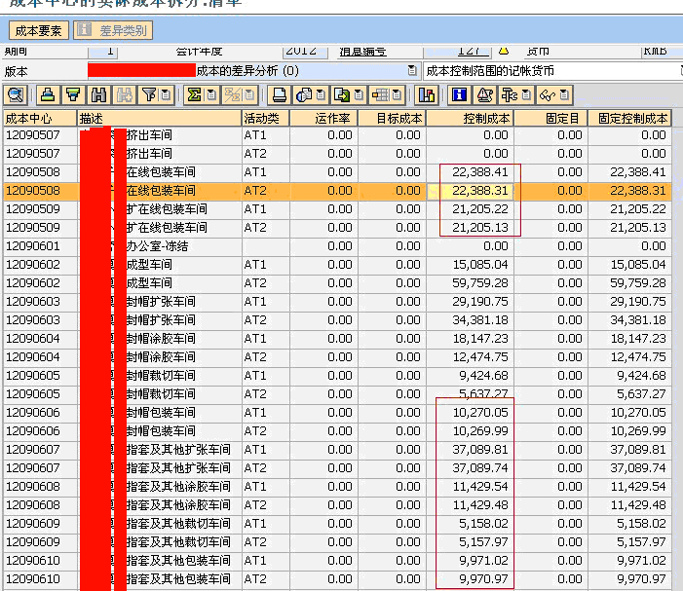Click the Set Filter funnel icon
This screenshot has width=683, height=591.
click(149, 94)
